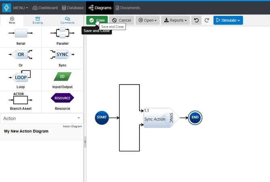270x182 pixels.
Task: Select the Parallel construct icon
Action: click(62, 33)
